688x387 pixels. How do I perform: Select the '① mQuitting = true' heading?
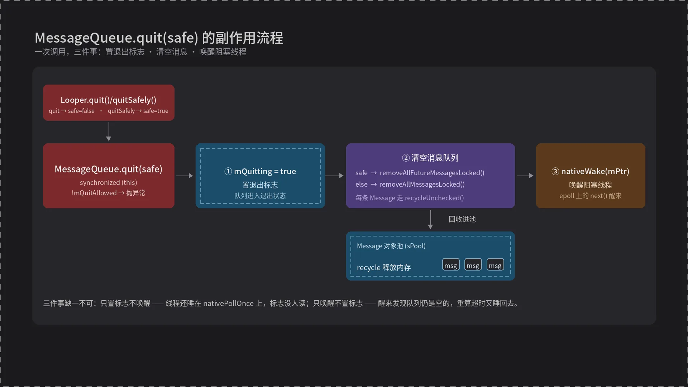pyautogui.click(x=260, y=171)
